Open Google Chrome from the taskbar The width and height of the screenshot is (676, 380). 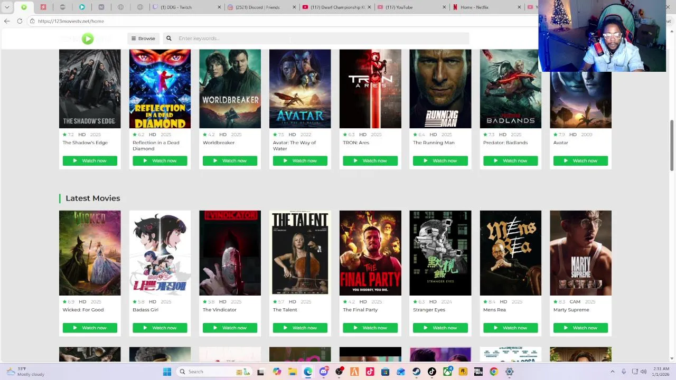(494, 372)
